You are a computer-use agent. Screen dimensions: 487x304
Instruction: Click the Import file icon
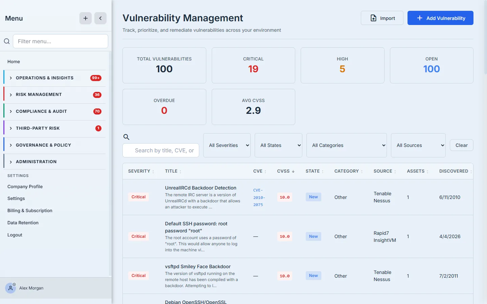(373, 18)
